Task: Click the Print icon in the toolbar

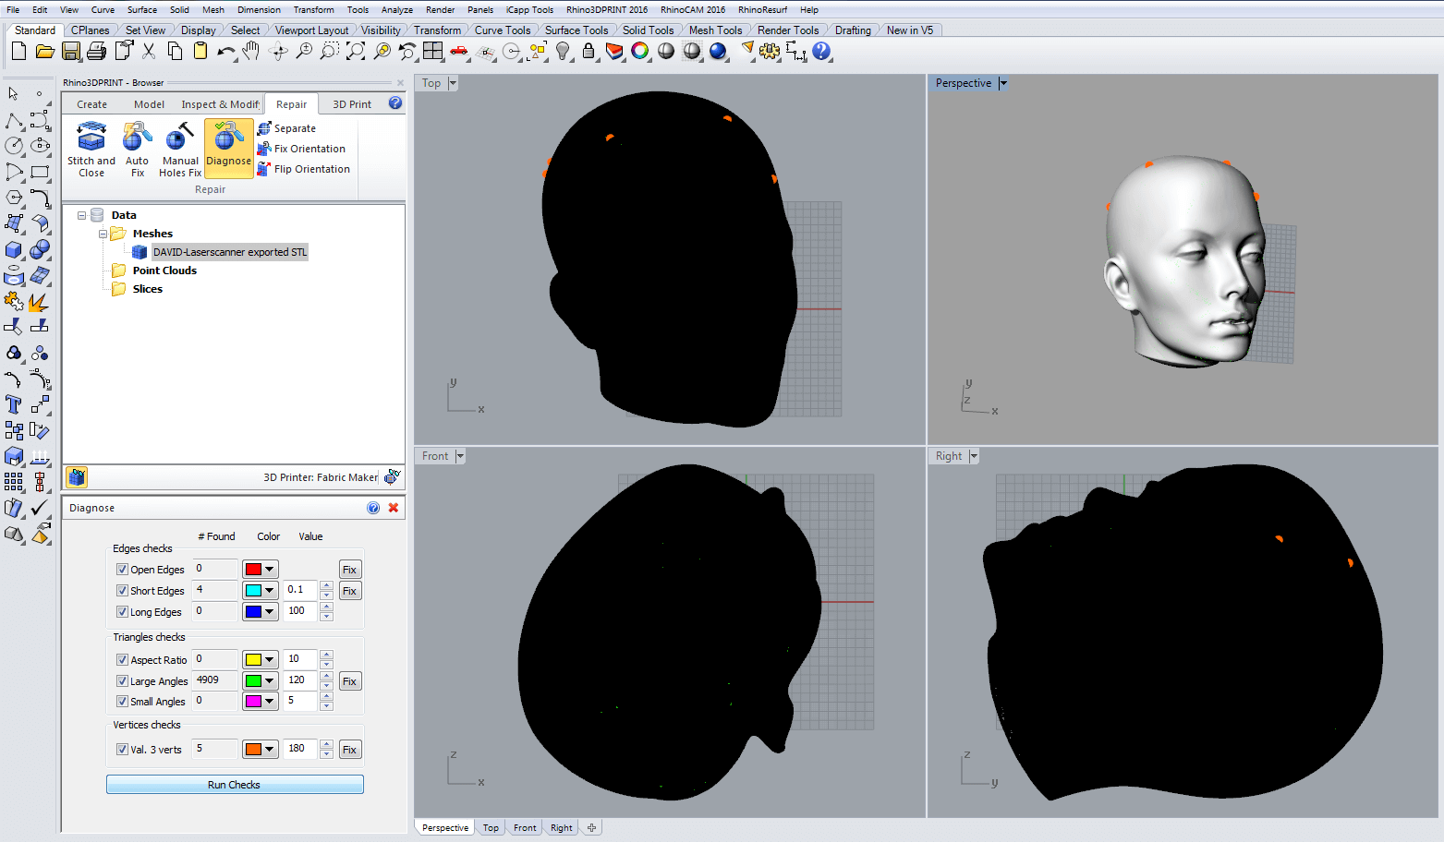Action: pos(96,52)
